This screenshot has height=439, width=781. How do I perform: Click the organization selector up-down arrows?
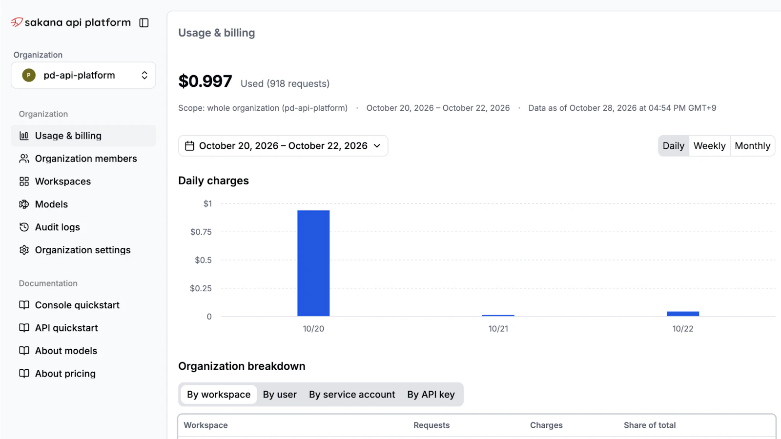click(144, 75)
